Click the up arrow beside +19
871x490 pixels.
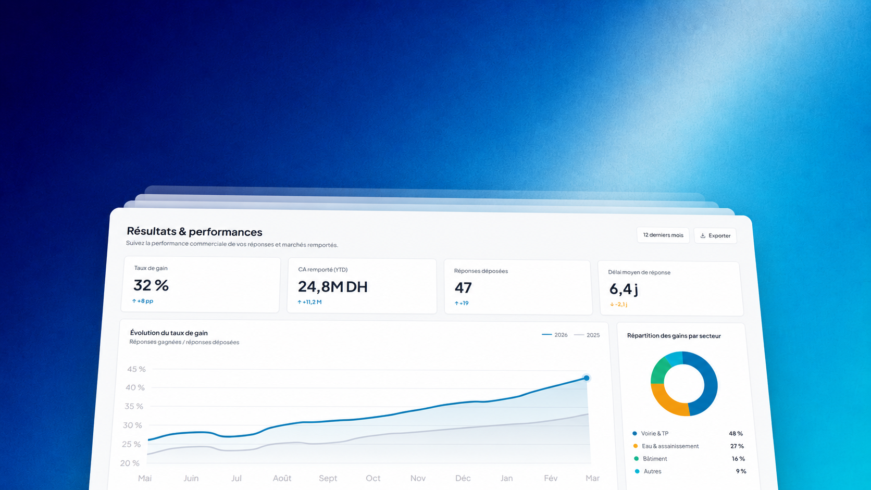coord(456,303)
